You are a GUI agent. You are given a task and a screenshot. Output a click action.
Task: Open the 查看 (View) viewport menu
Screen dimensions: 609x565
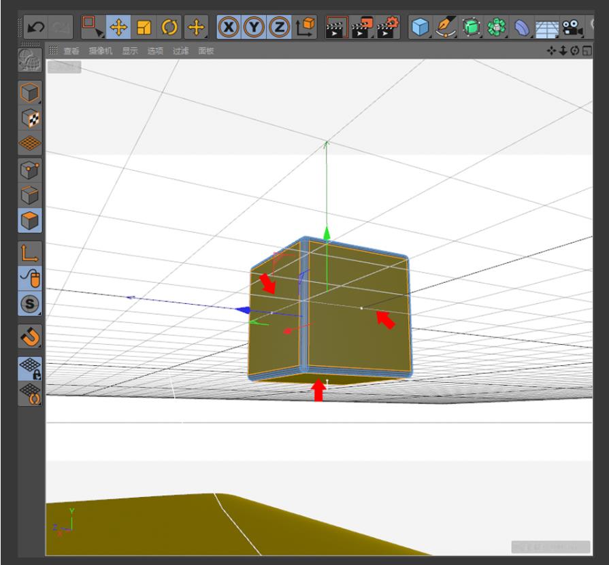71,51
